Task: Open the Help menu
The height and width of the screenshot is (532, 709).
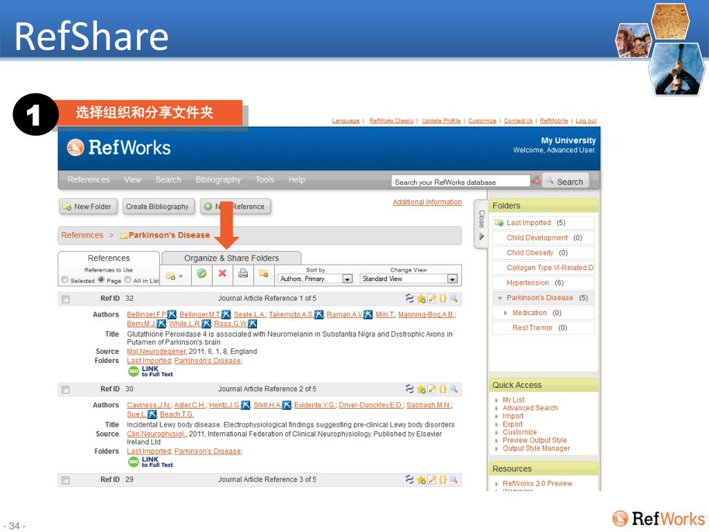Action: 296,179
